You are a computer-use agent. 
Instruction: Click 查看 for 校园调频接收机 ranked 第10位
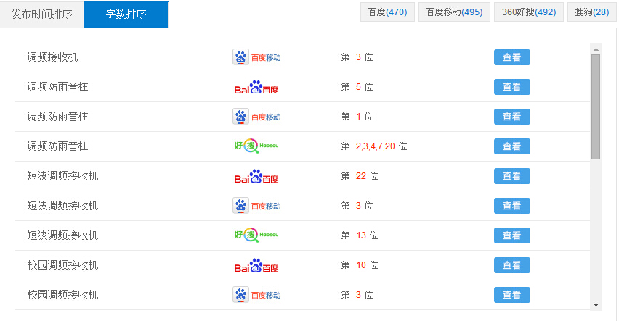[x=511, y=265]
